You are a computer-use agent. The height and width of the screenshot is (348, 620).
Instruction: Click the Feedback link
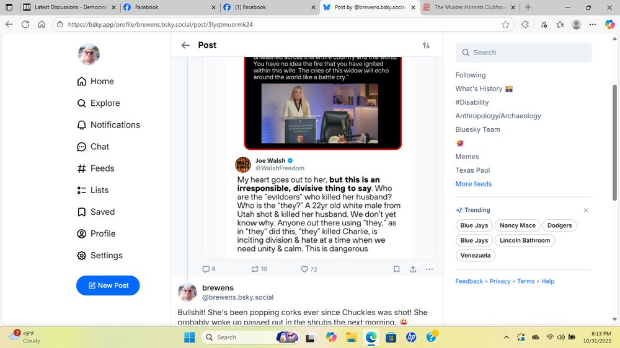click(x=469, y=281)
